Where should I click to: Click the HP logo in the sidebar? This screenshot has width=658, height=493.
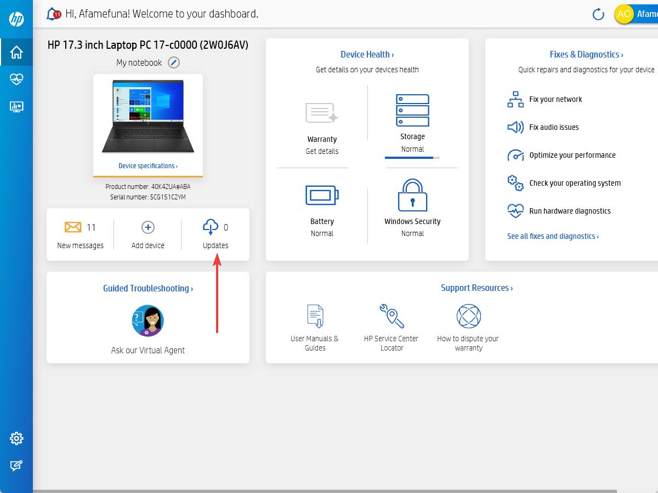pos(16,20)
